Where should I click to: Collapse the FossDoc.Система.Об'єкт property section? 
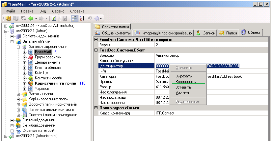click(x=96, y=50)
